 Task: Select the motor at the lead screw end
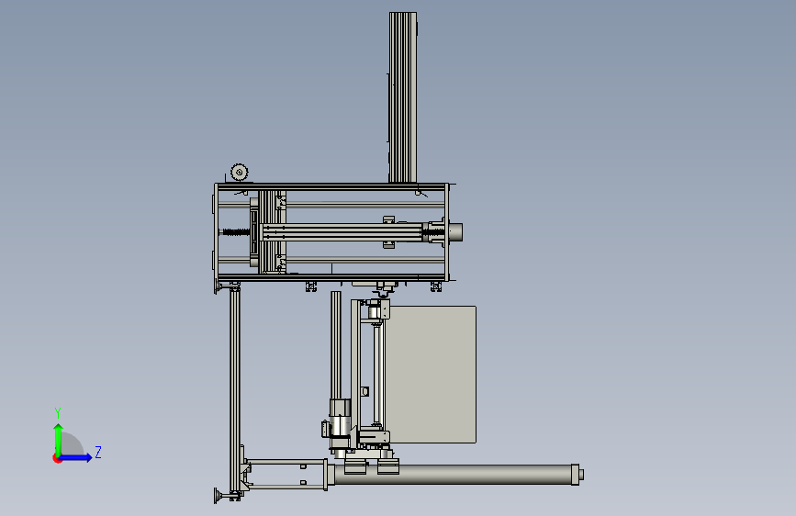click(454, 232)
